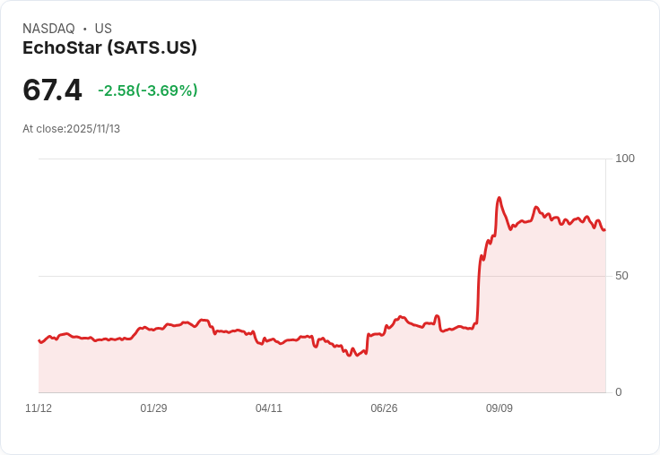
Task: Click the NASDAQ exchange label
Action: click(x=48, y=29)
